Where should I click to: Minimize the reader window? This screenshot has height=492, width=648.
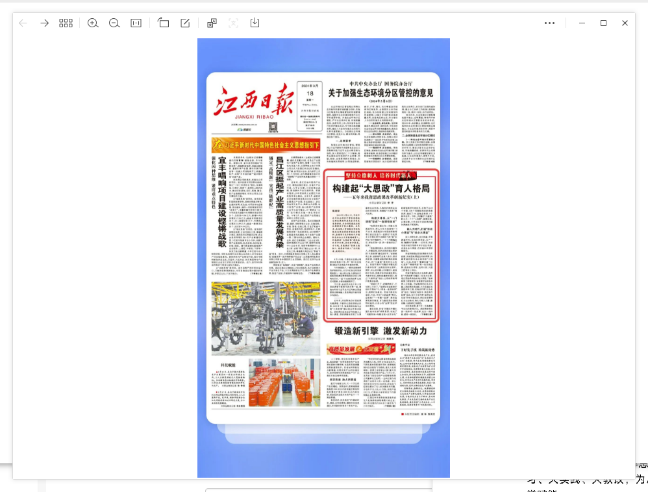(x=582, y=23)
